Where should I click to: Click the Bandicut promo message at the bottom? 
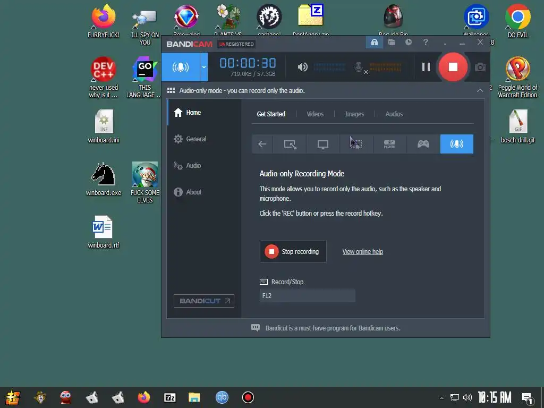tap(333, 328)
